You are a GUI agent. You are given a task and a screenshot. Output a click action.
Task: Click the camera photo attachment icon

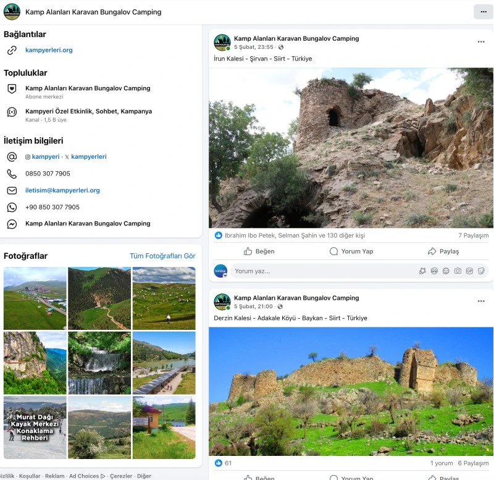point(458,271)
